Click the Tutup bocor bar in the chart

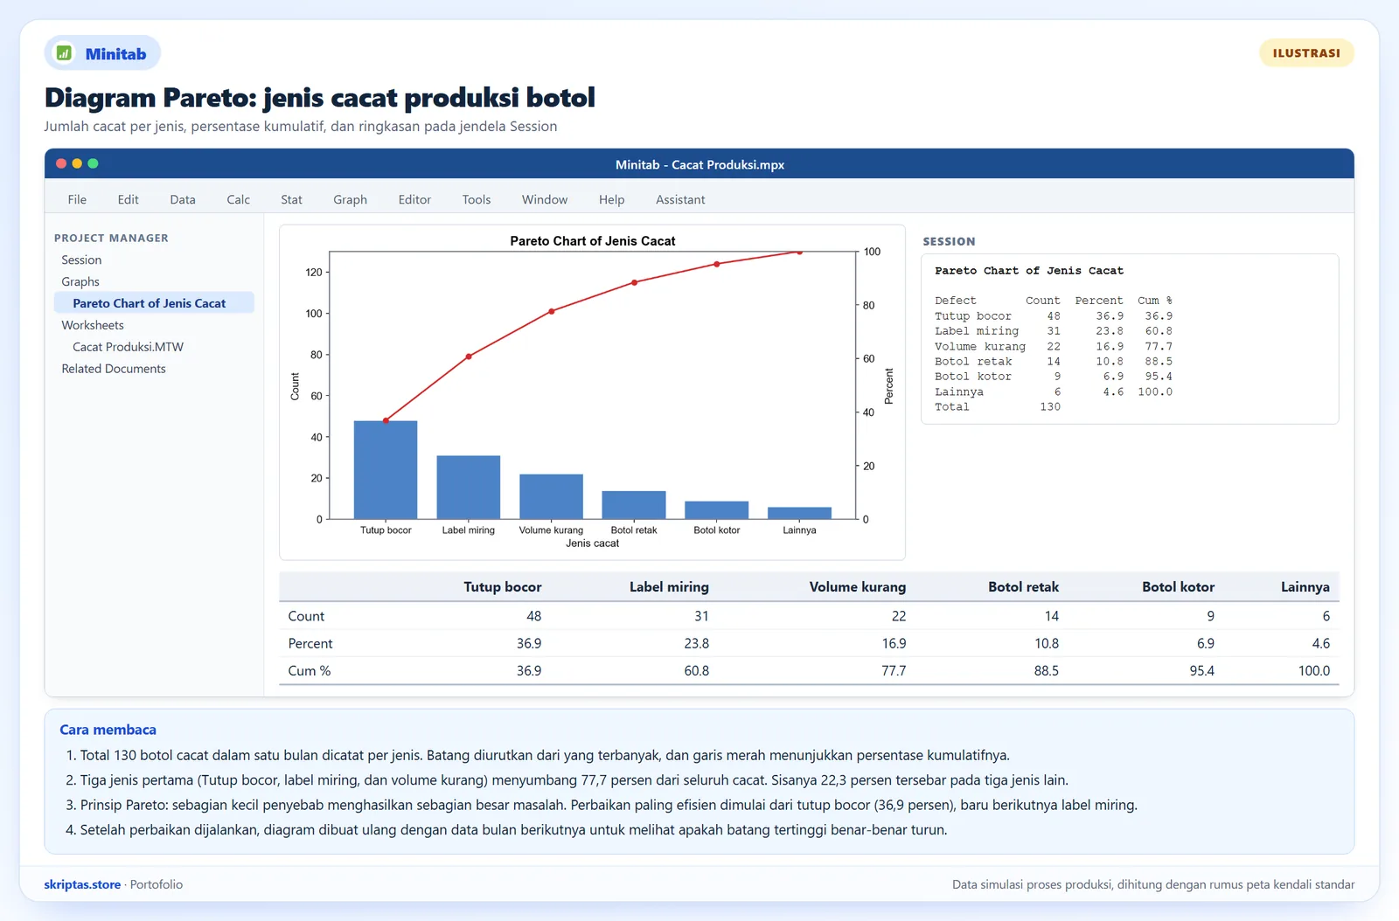[x=386, y=470]
